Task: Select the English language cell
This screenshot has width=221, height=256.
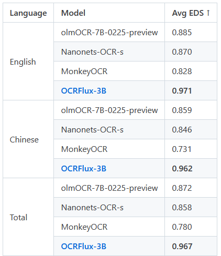Action: coord(28,62)
